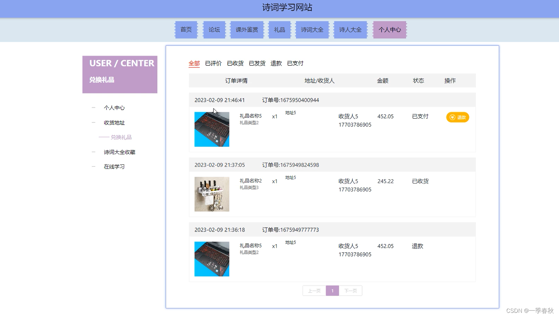Screen dimensions: 559x317
Task: Go to 下一页 in pagination
Action: click(350, 290)
